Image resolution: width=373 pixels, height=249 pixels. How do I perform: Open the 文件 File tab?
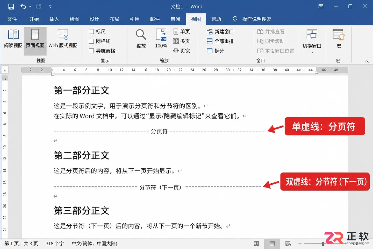12,19
